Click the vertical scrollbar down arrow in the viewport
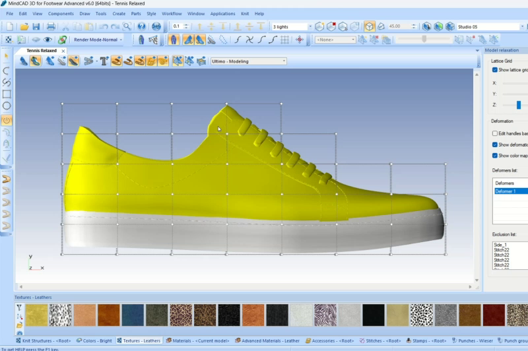The width and height of the screenshot is (528, 351). click(477, 280)
